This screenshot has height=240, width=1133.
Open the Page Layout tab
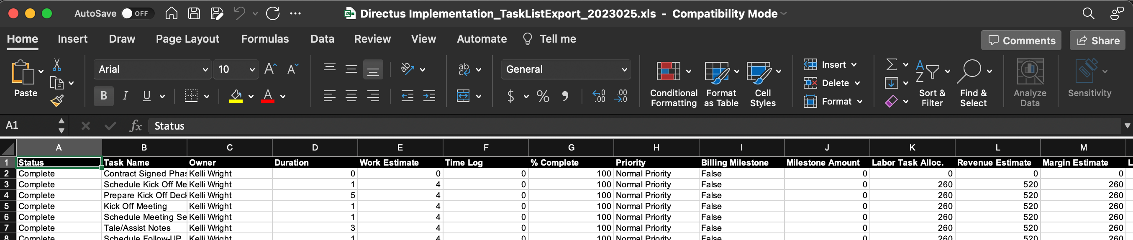coord(187,39)
